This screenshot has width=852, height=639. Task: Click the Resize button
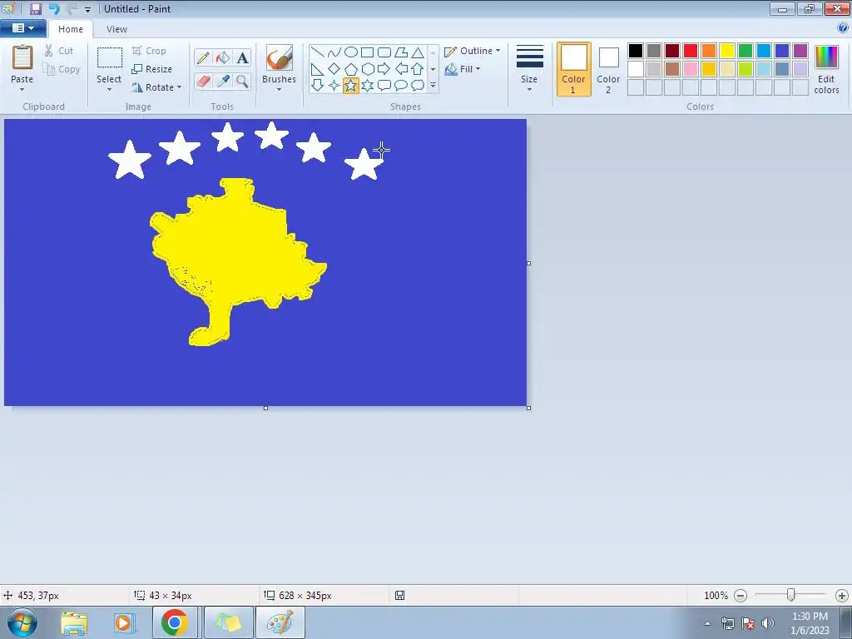(152, 69)
